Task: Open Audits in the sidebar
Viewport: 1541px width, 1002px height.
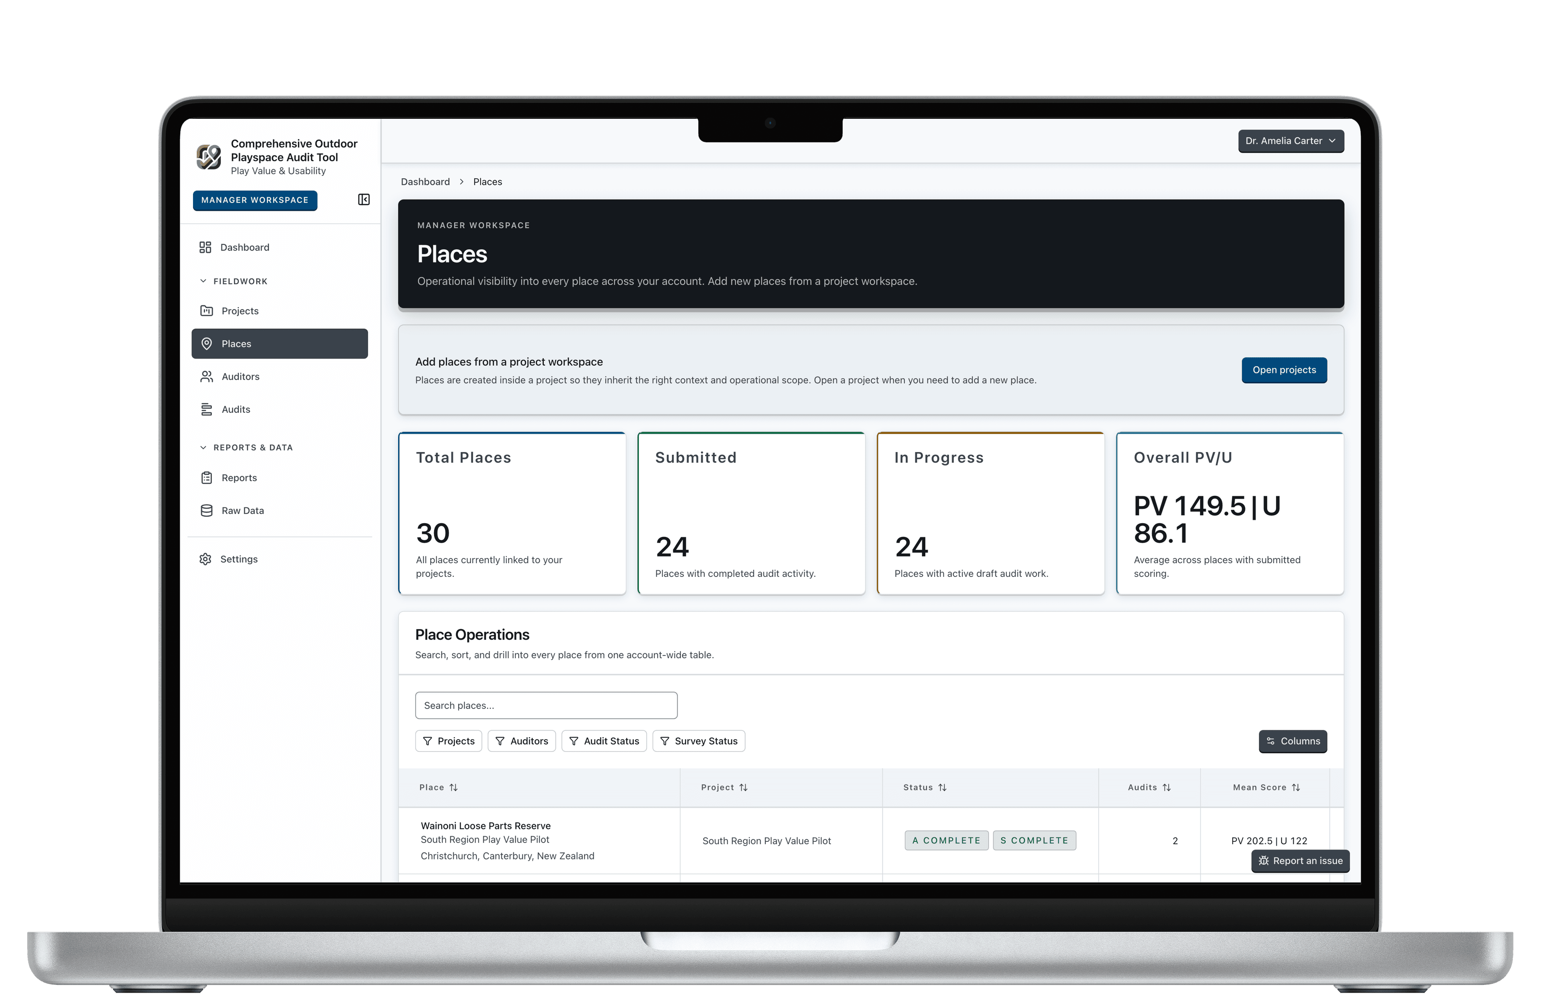Action: (x=279, y=409)
